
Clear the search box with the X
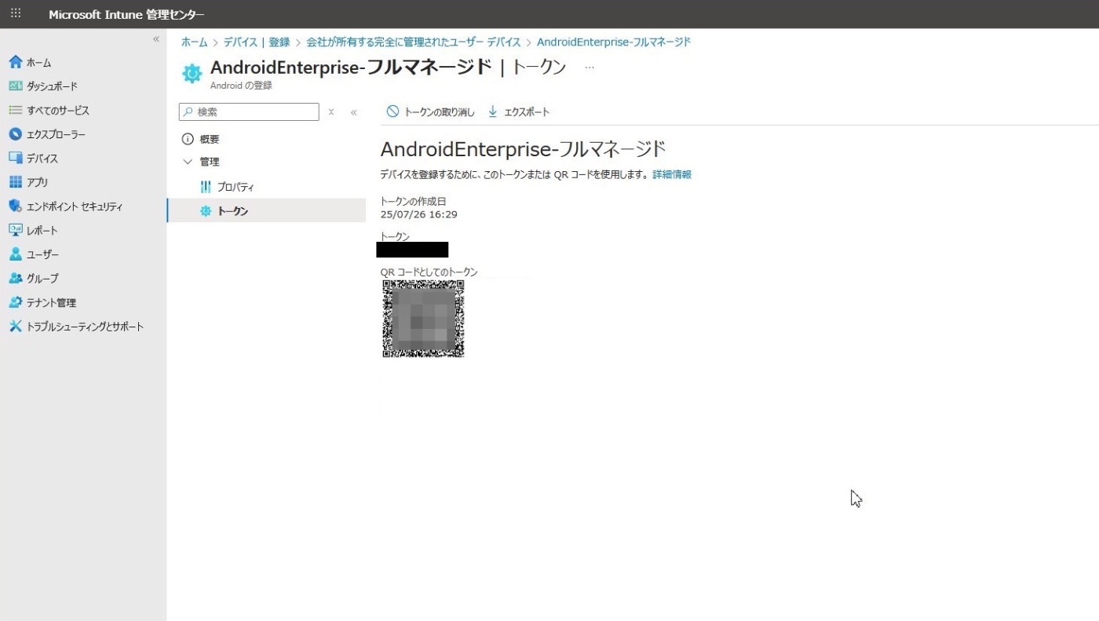pyautogui.click(x=331, y=112)
